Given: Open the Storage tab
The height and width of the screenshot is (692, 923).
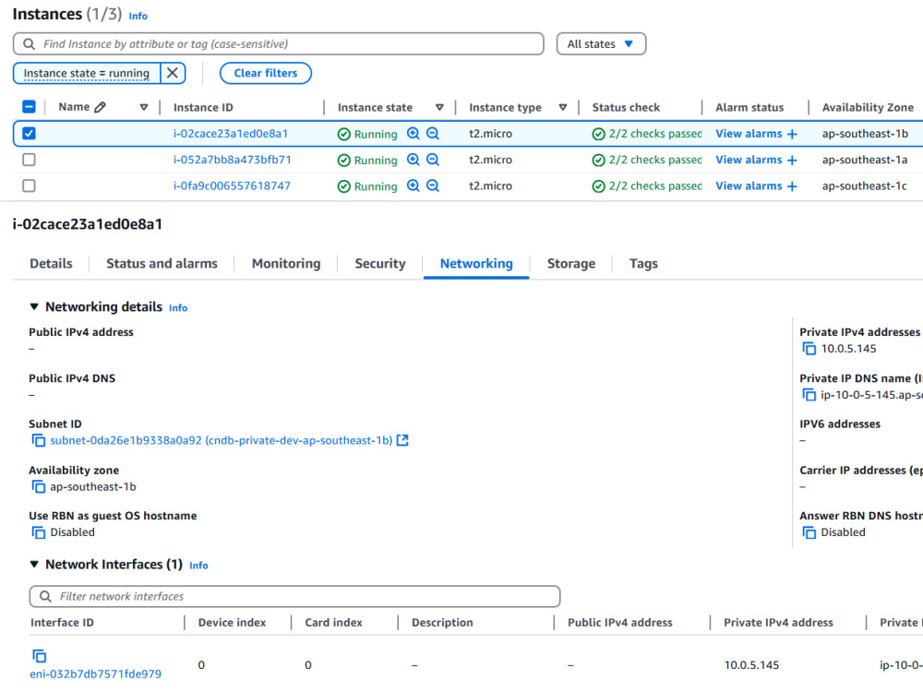Looking at the screenshot, I should [571, 264].
